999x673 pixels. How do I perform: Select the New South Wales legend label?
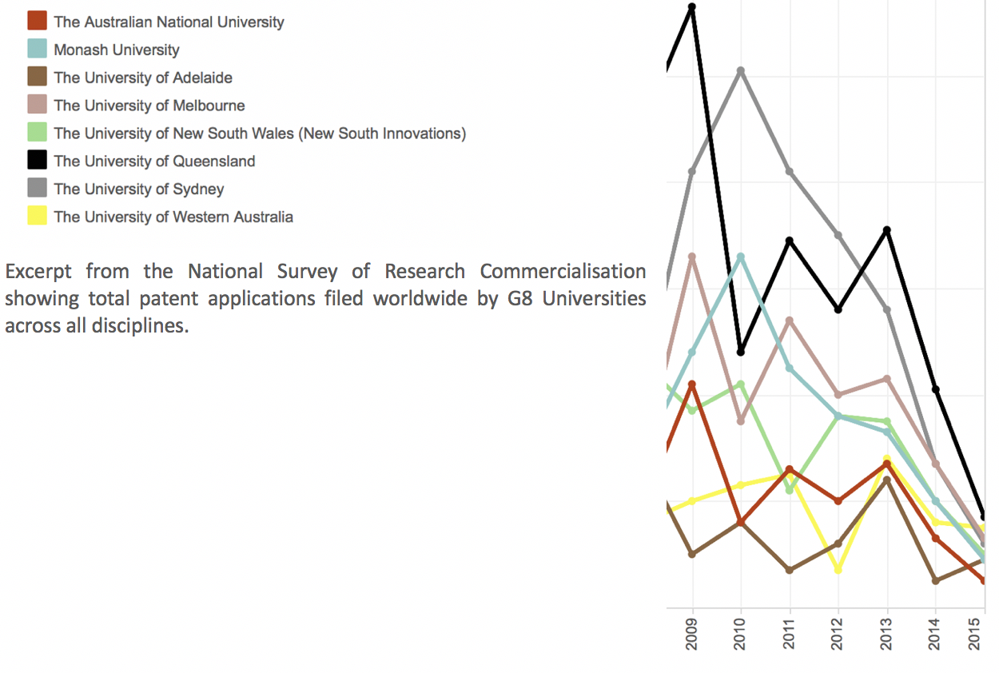[260, 133]
